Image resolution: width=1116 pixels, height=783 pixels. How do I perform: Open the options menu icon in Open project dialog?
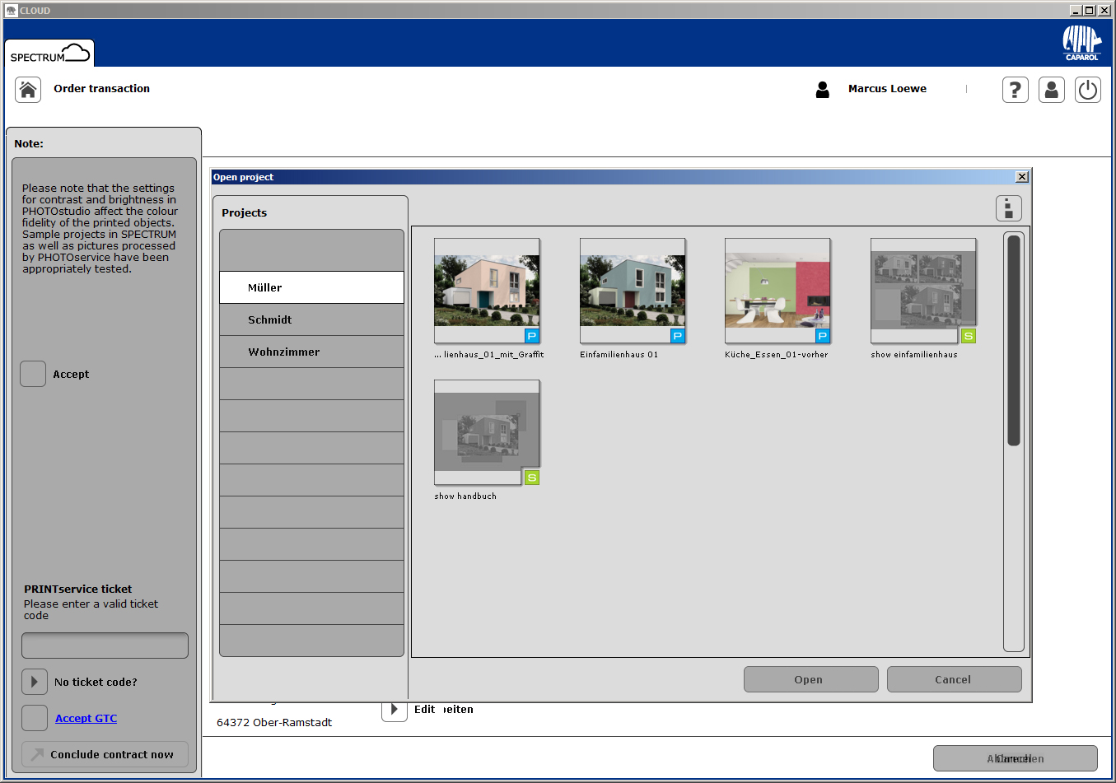1009,208
